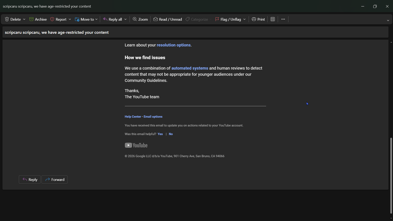Toggle the Flag / Unflag marker

click(x=228, y=19)
